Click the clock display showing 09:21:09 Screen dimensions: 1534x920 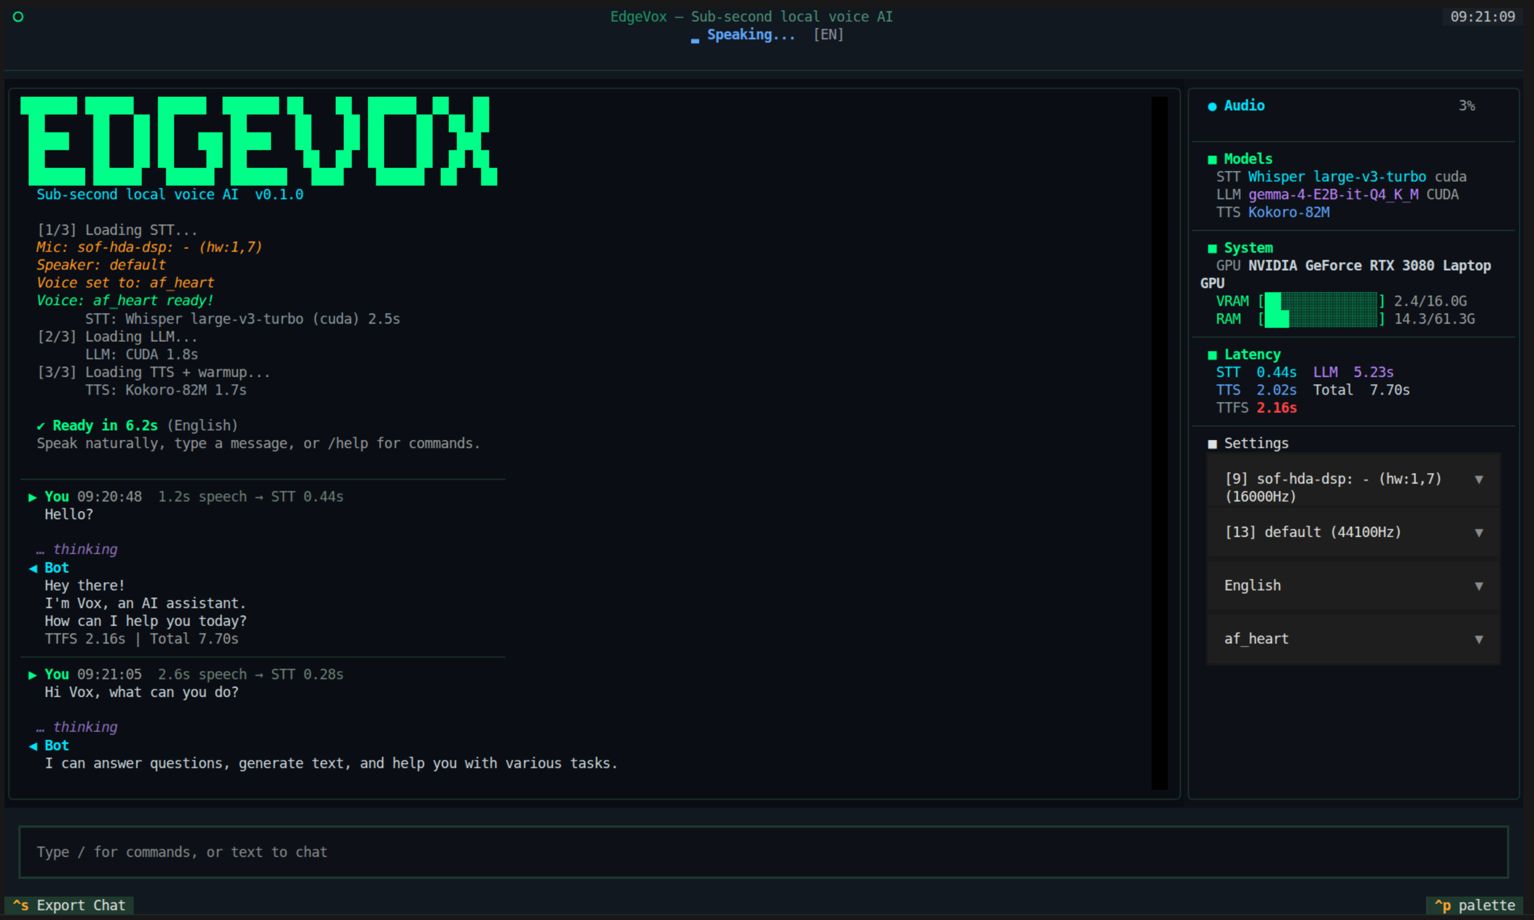coord(1482,17)
